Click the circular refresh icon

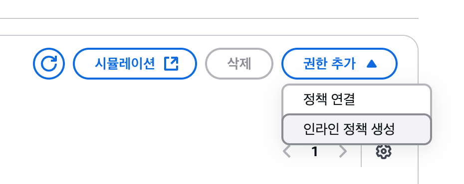(49, 64)
